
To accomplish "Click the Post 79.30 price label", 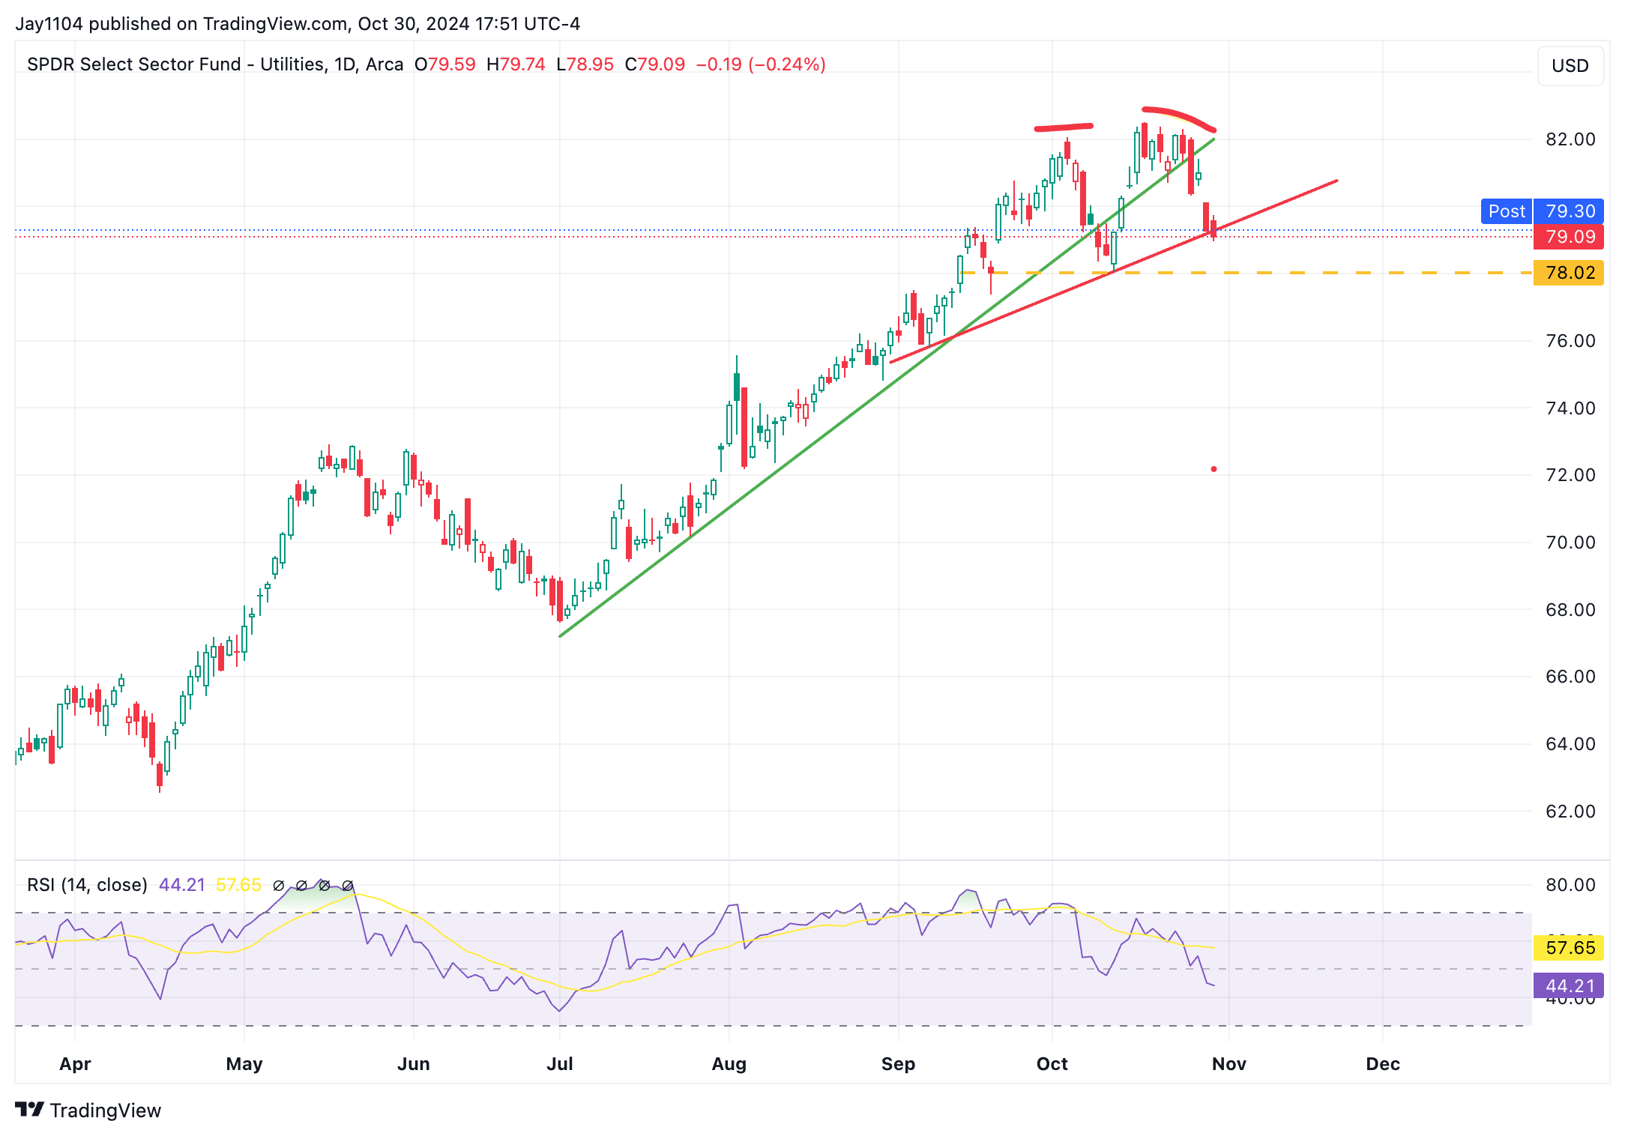I will coord(1543,211).
